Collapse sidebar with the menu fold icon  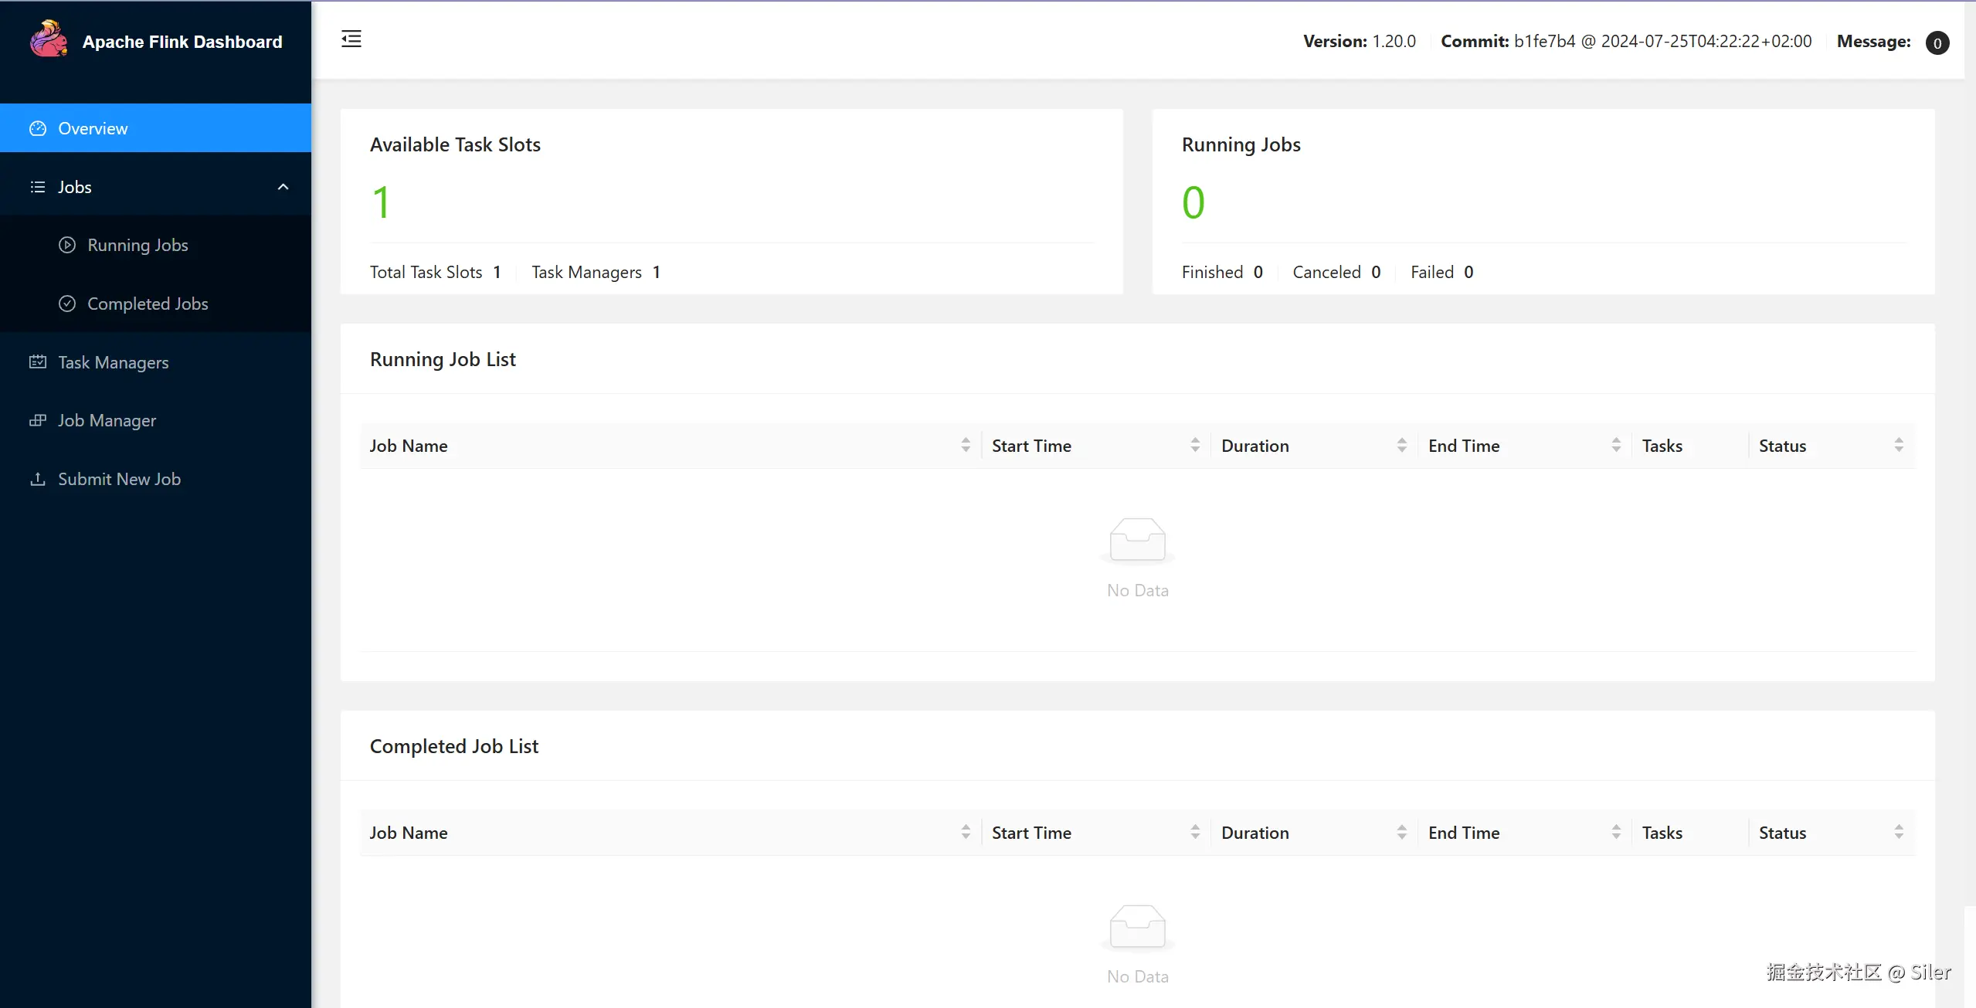(x=351, y=39)
